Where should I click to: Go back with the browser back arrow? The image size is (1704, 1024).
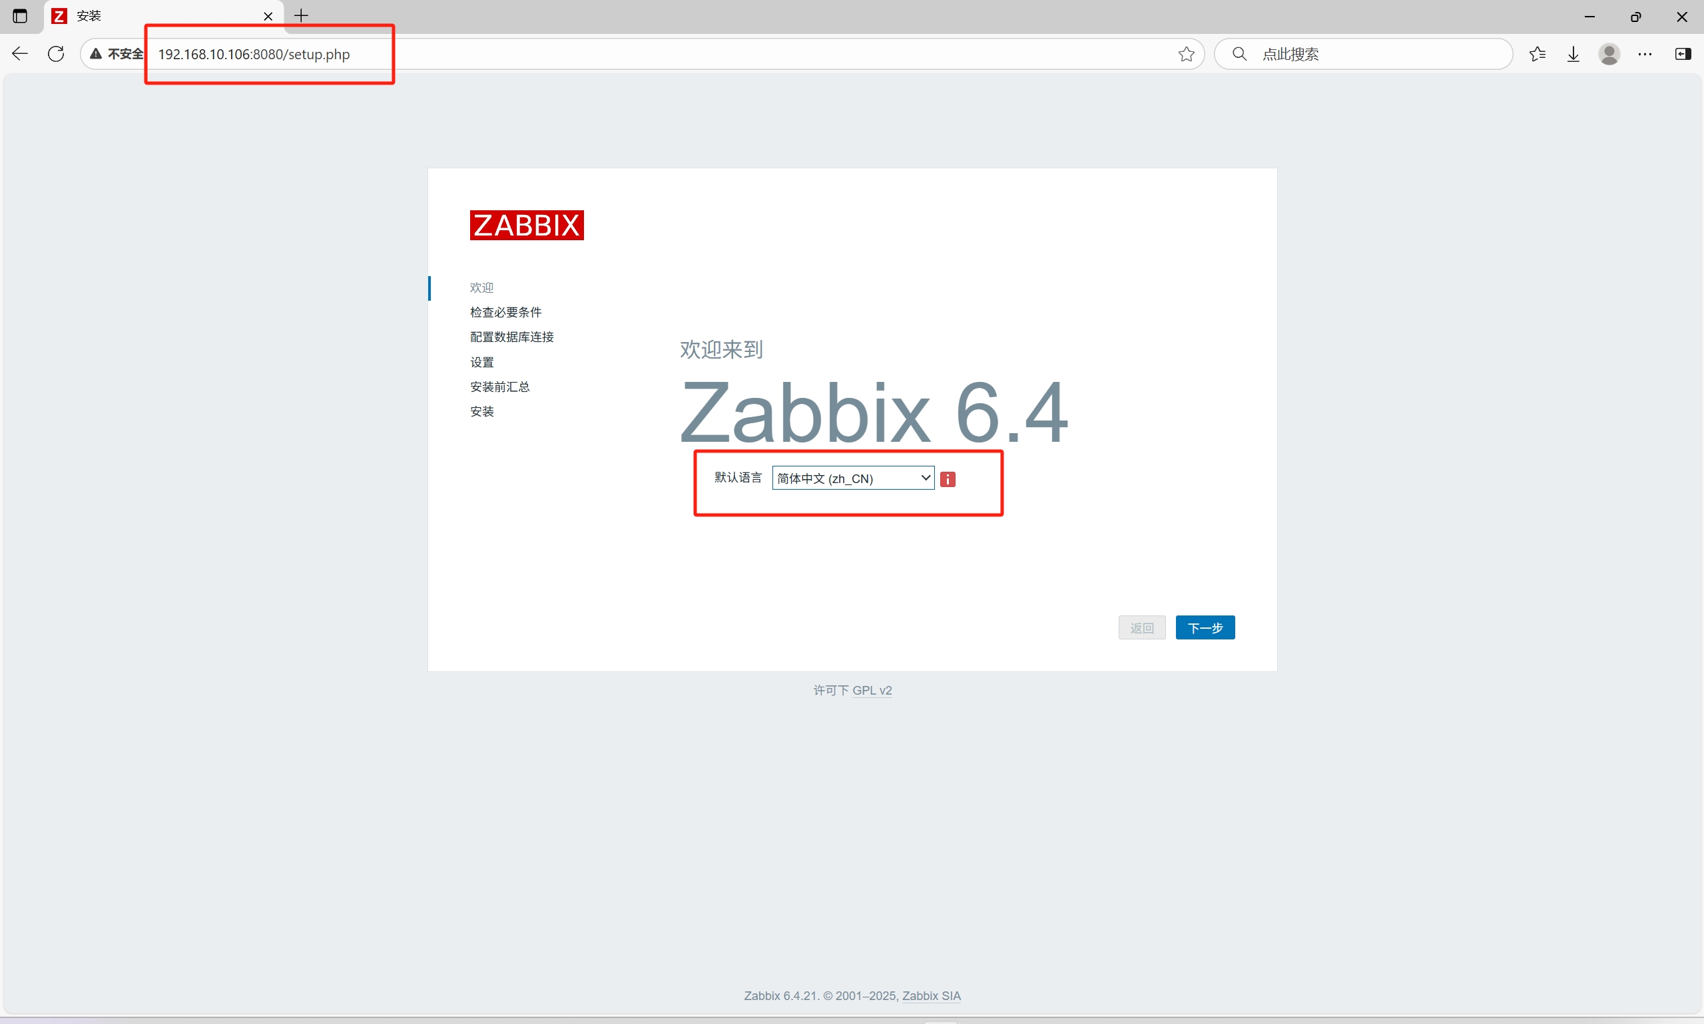point(20,54)
